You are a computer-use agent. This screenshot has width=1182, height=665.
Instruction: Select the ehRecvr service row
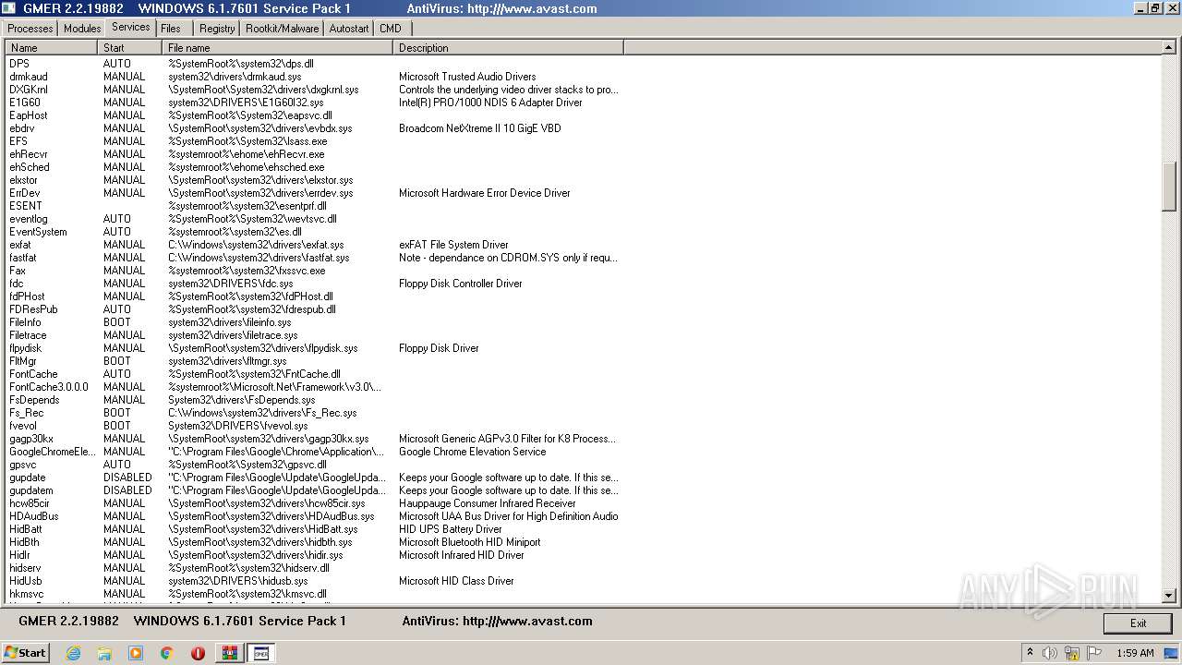click(x=314, y=154)
